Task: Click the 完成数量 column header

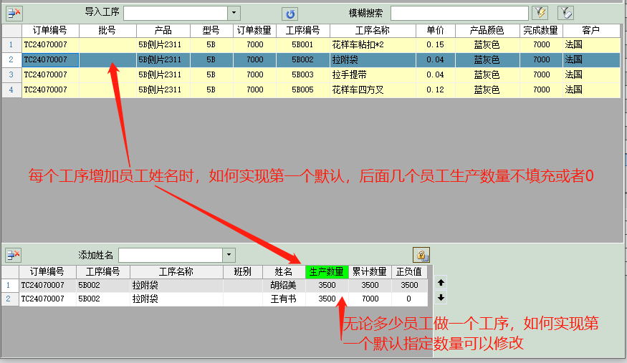Action: pos(541,30)
